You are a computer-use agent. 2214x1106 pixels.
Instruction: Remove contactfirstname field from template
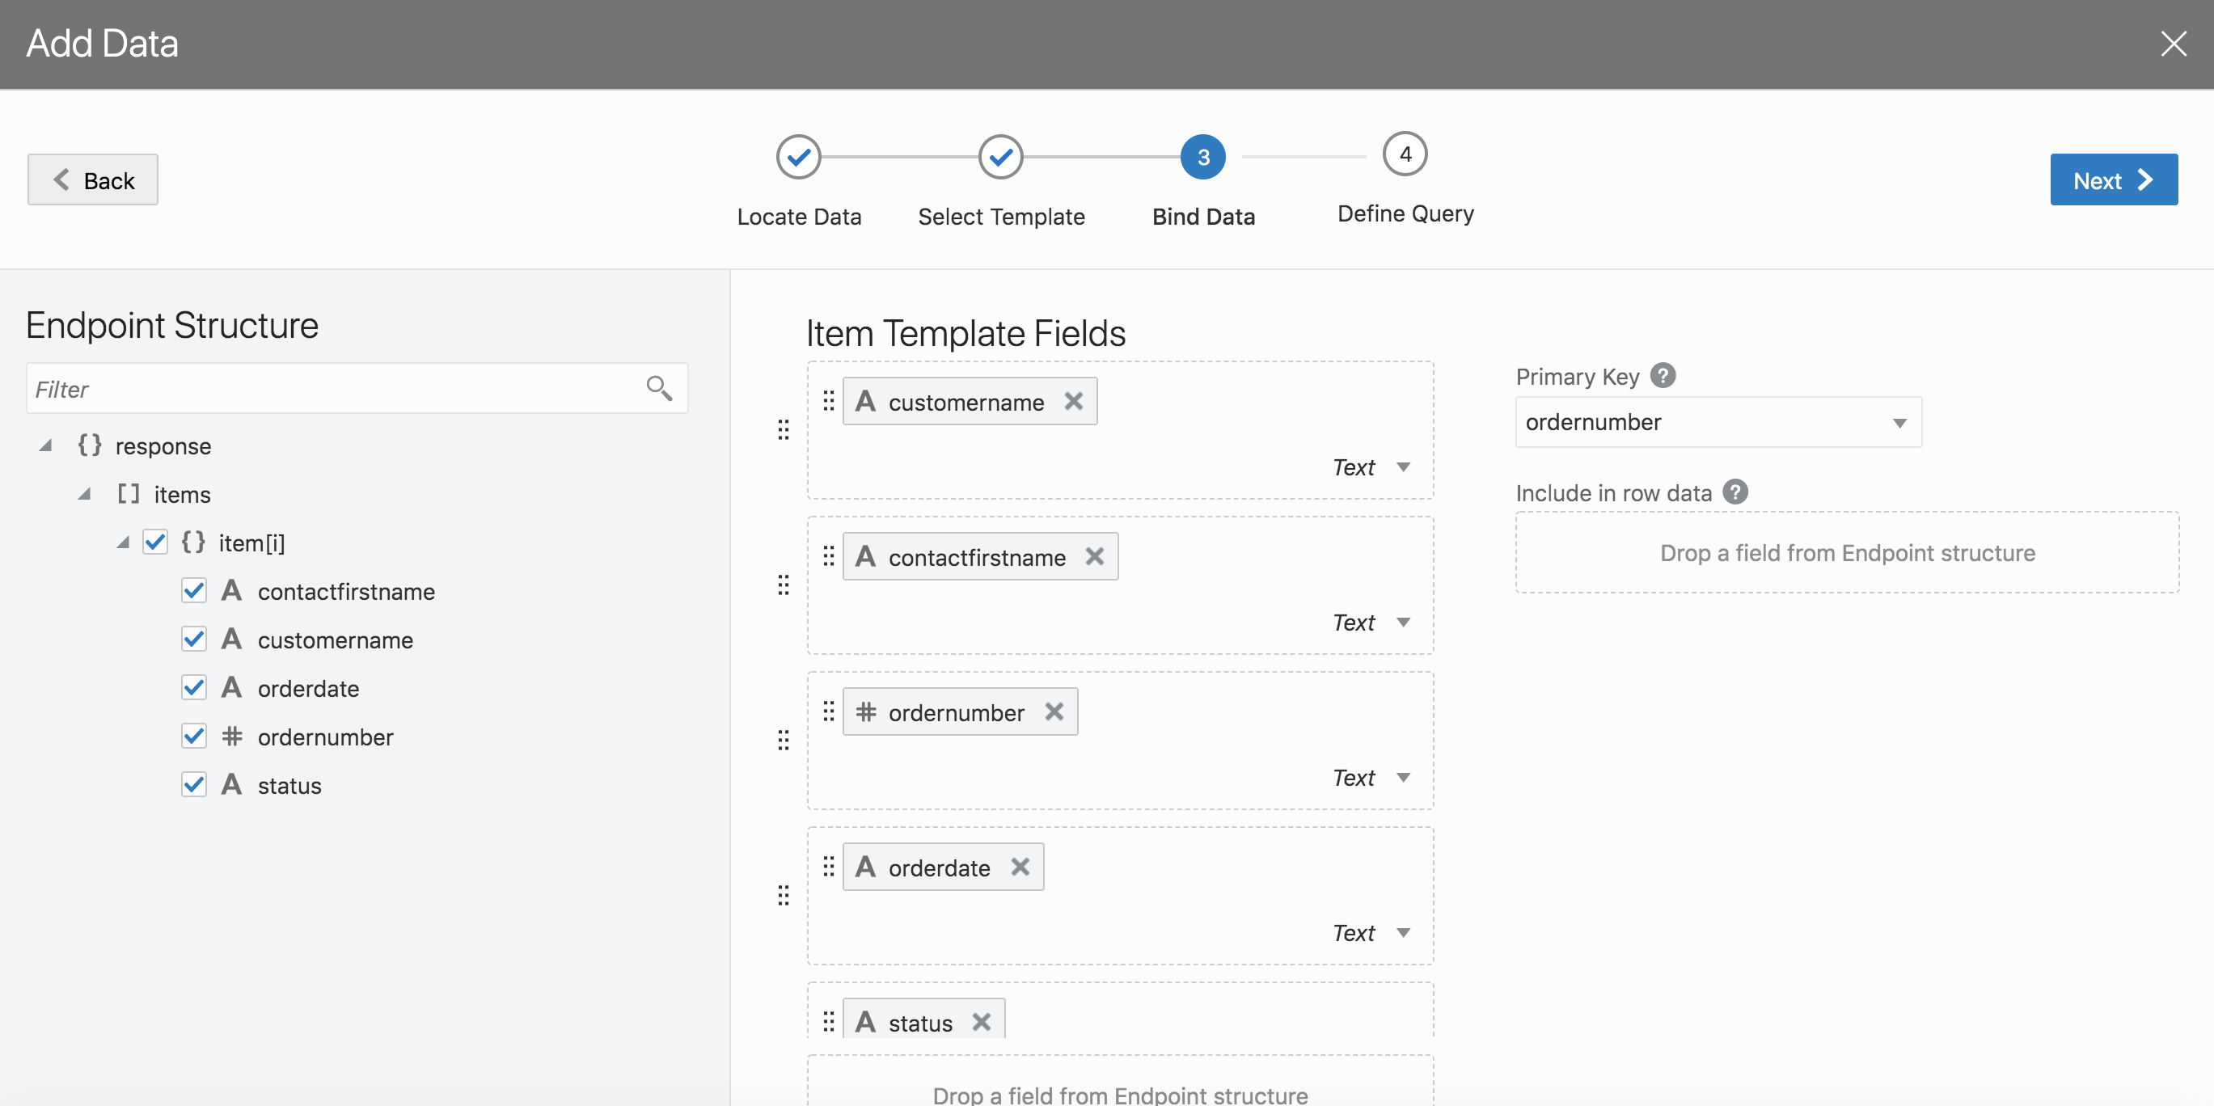pos(1094,557)
